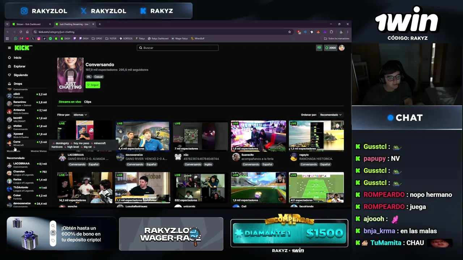
Task: Open the browser home page
Action: point(27,32)
